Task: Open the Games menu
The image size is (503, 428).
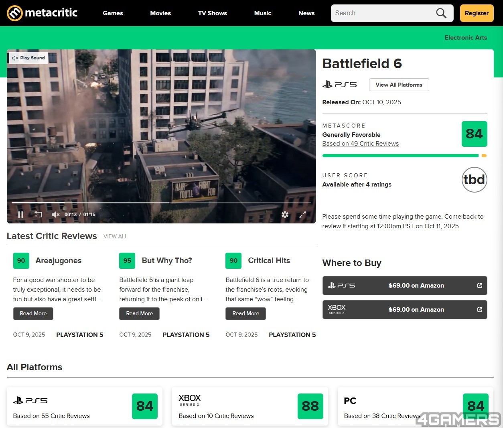Action: (x=113, y=13)
